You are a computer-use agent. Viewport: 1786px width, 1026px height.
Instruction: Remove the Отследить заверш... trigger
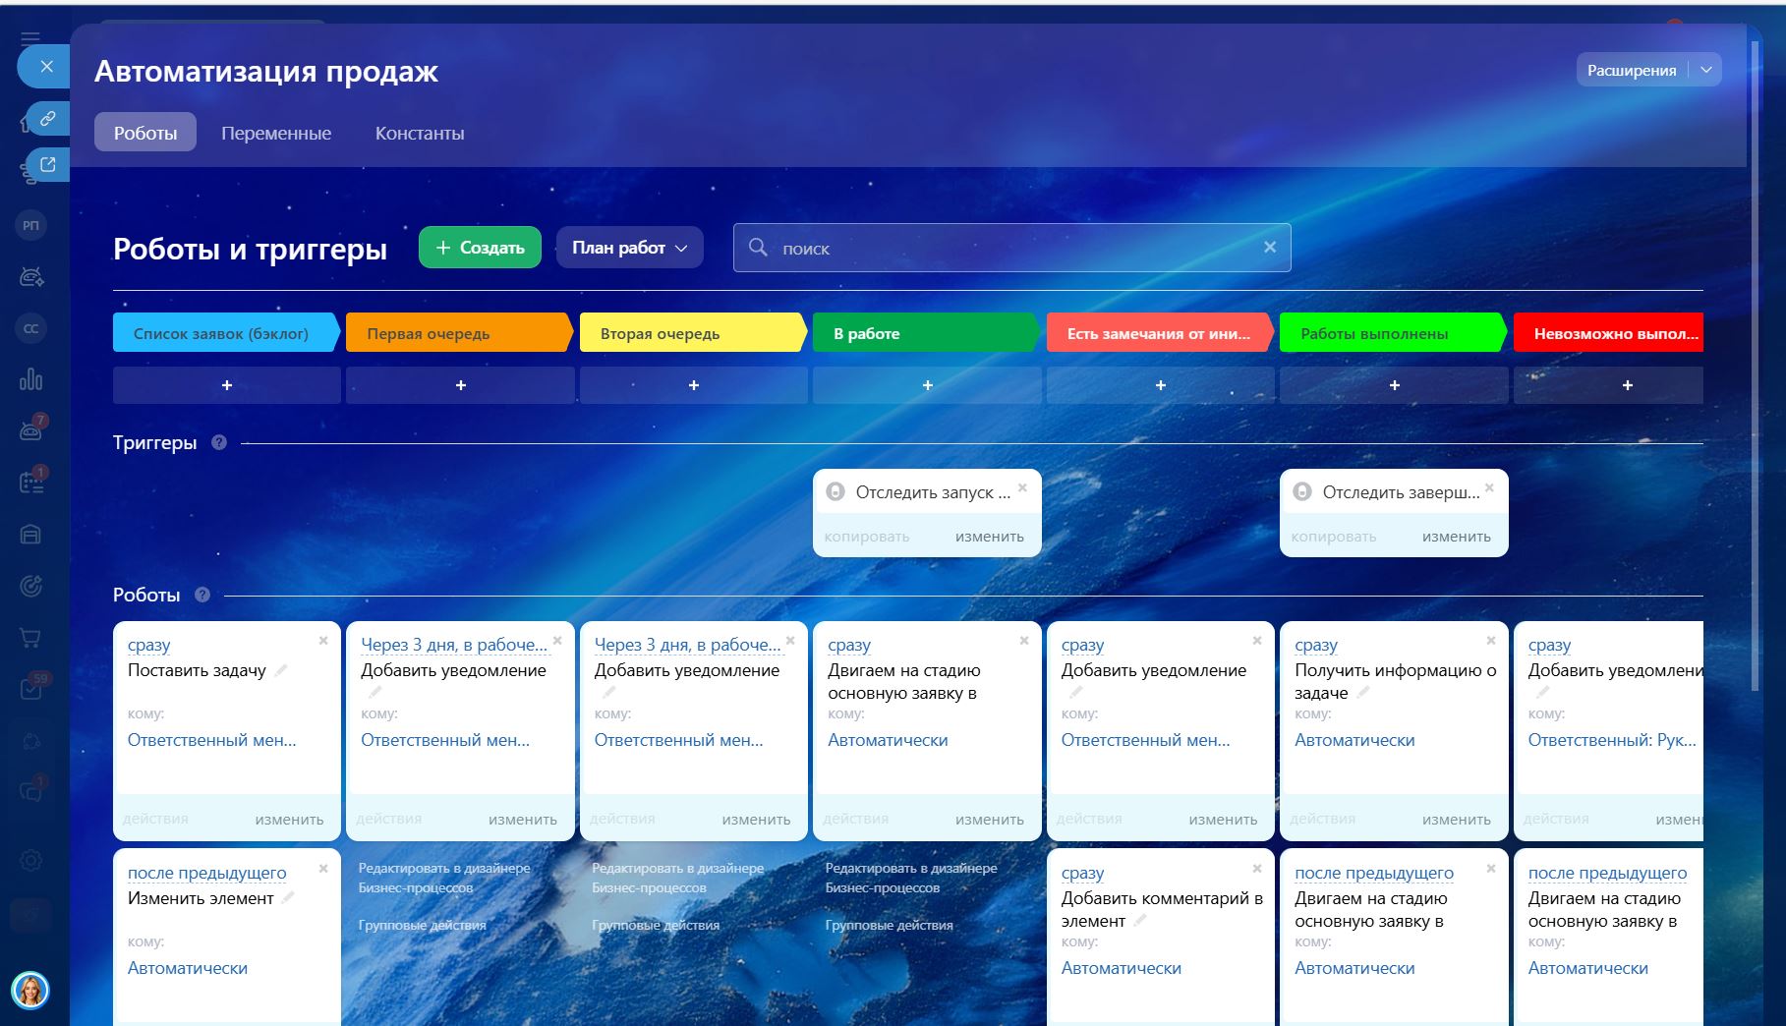pos(1489,487)
